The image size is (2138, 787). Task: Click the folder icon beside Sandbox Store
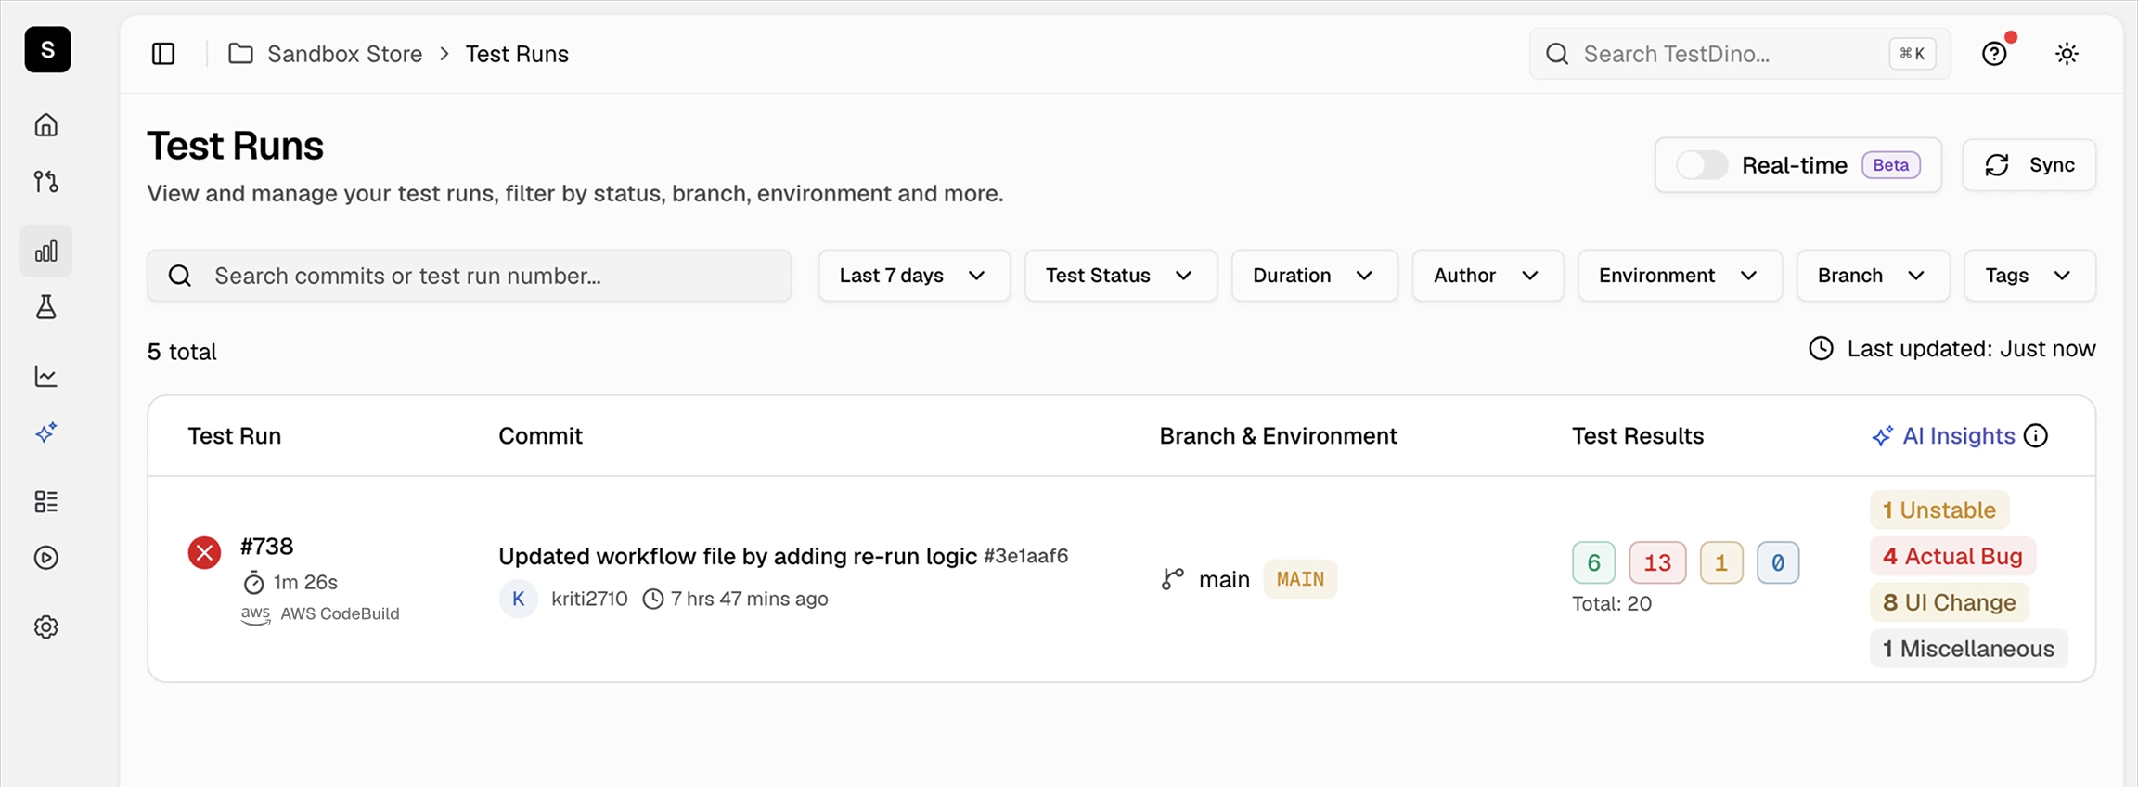(x=240, y=54)
